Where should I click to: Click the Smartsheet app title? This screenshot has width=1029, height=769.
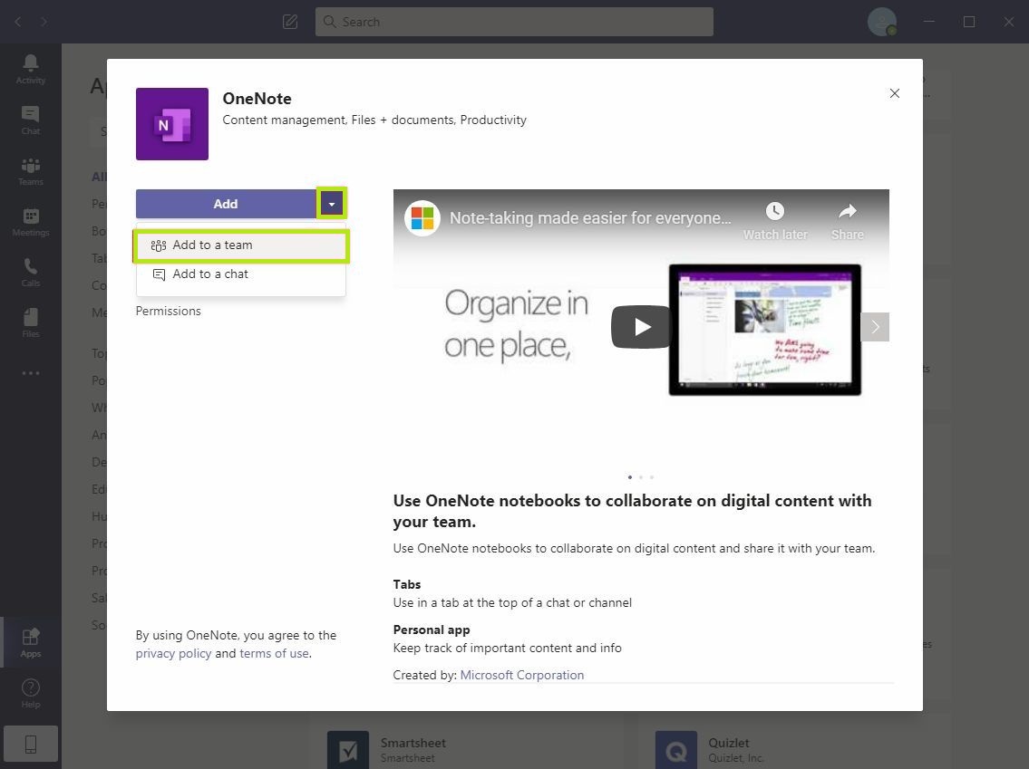point(413,743)
